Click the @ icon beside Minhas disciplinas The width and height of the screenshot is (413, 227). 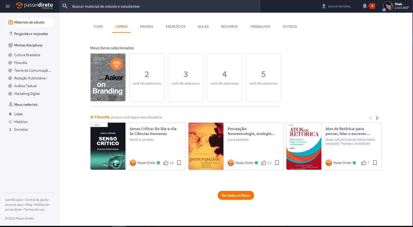tap(11, 45)
